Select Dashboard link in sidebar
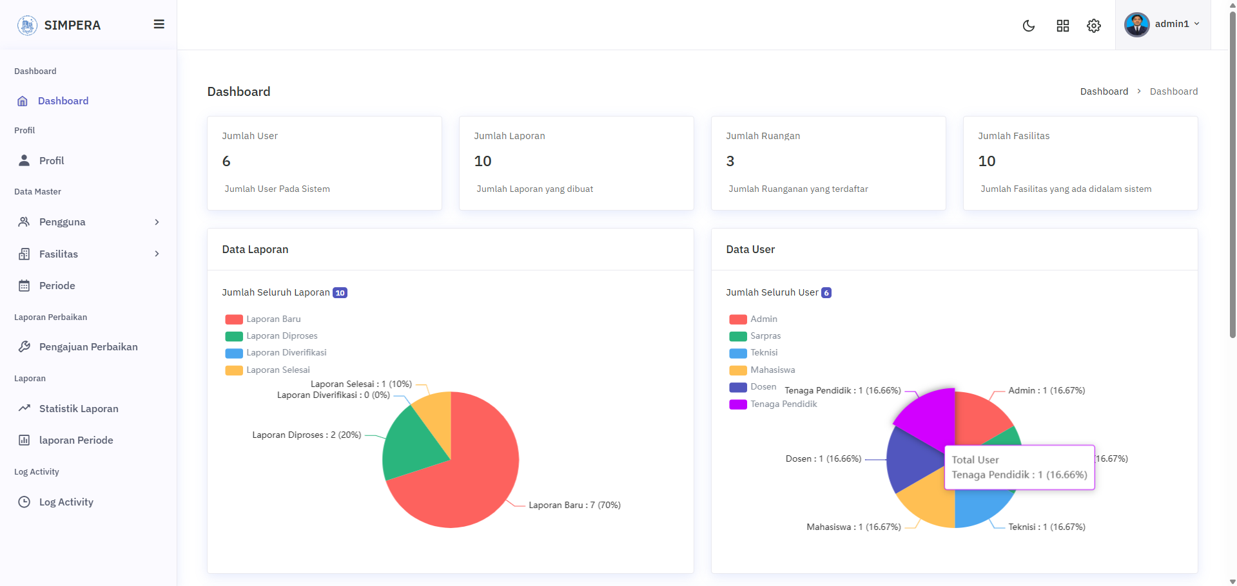The width and height of the screenshot is (1237, 586). pyautogui.click(x=63, y=101)
